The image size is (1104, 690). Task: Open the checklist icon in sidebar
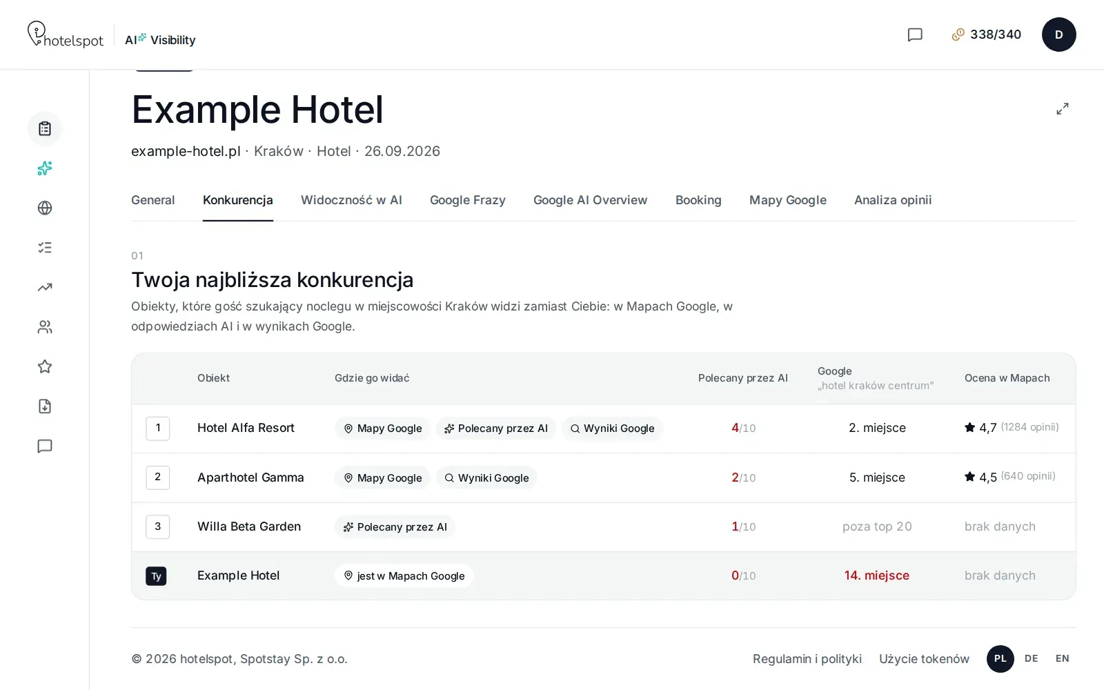(x=45, y=248)
